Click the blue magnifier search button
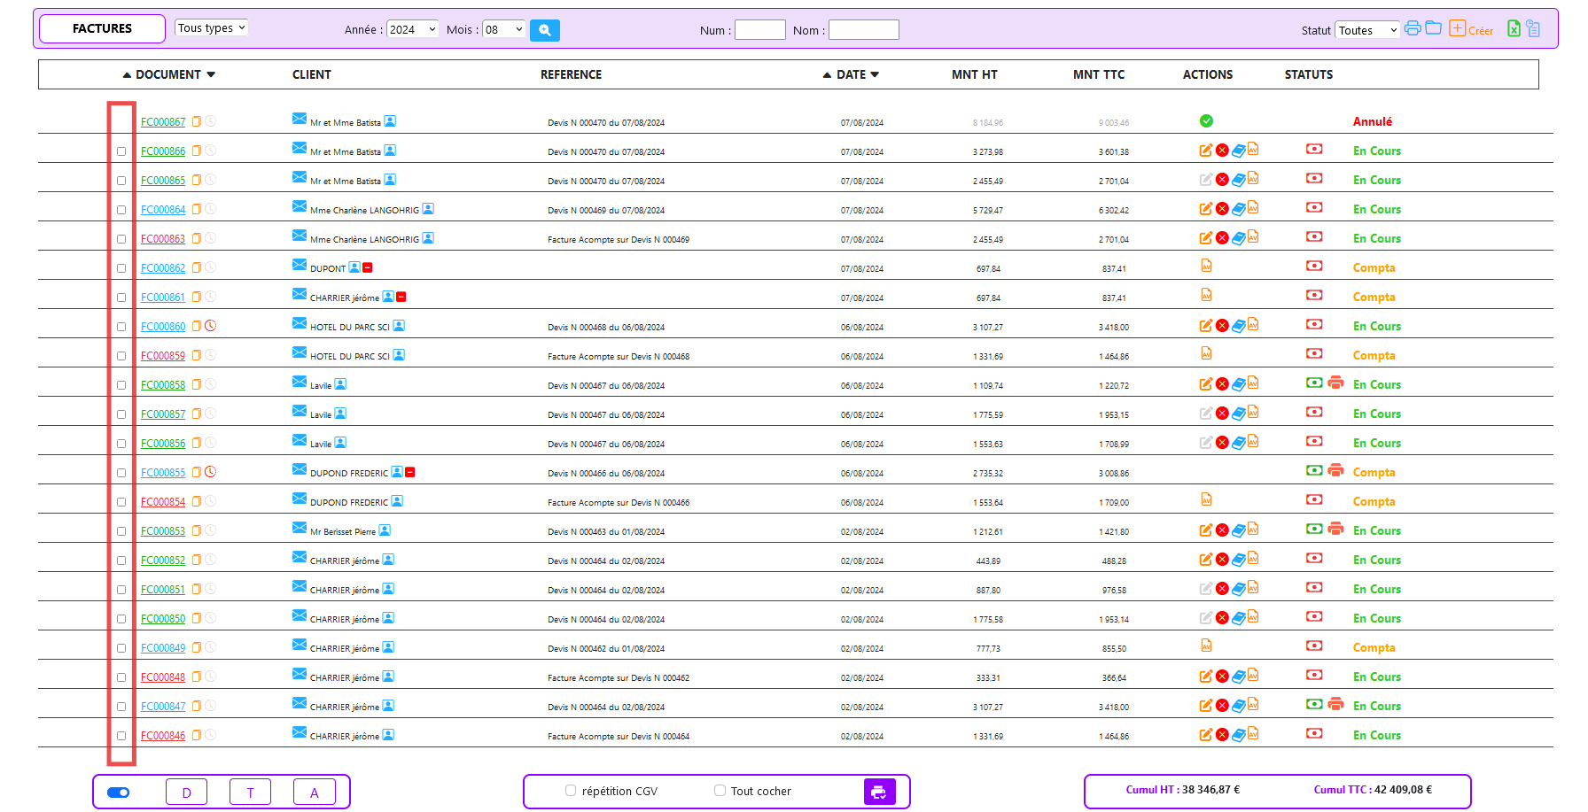This screenshot has height=812, width=1588. coord(544,30)
